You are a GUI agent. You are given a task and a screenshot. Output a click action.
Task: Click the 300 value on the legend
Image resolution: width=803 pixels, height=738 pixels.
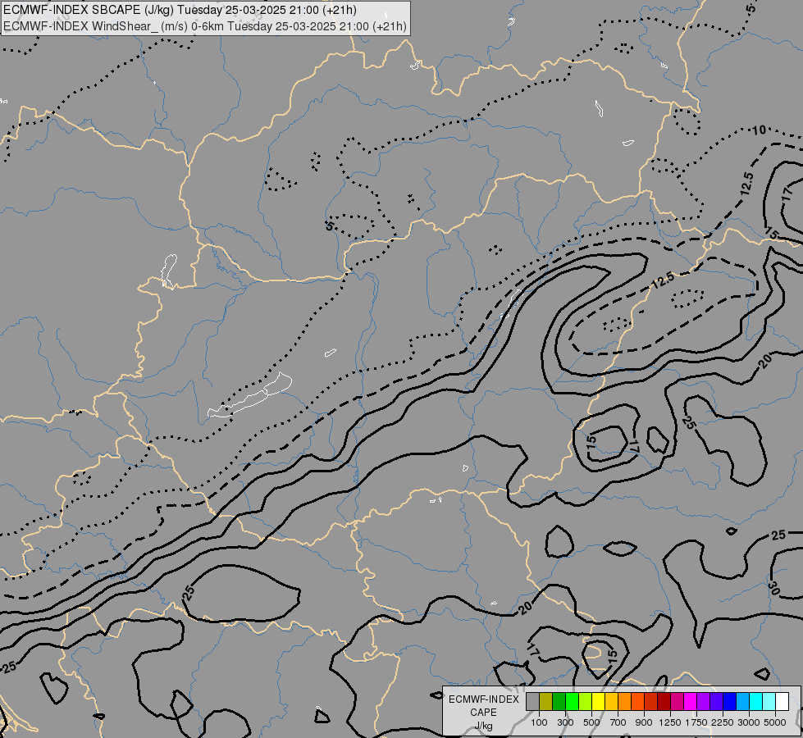click(565, 722)
